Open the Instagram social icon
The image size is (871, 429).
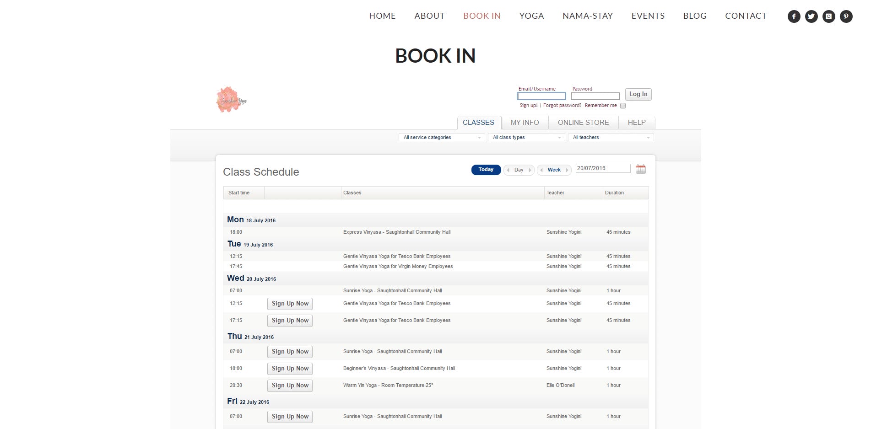point(828,16)
